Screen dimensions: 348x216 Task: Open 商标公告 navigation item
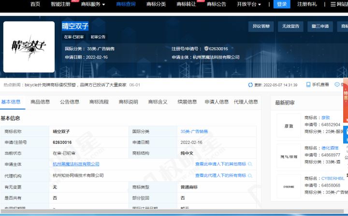217,4
